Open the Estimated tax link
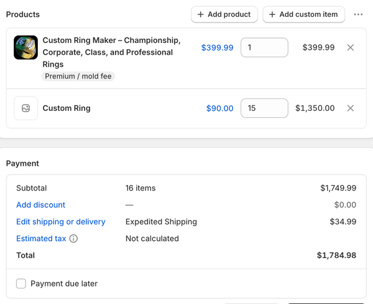 (41, 239)
